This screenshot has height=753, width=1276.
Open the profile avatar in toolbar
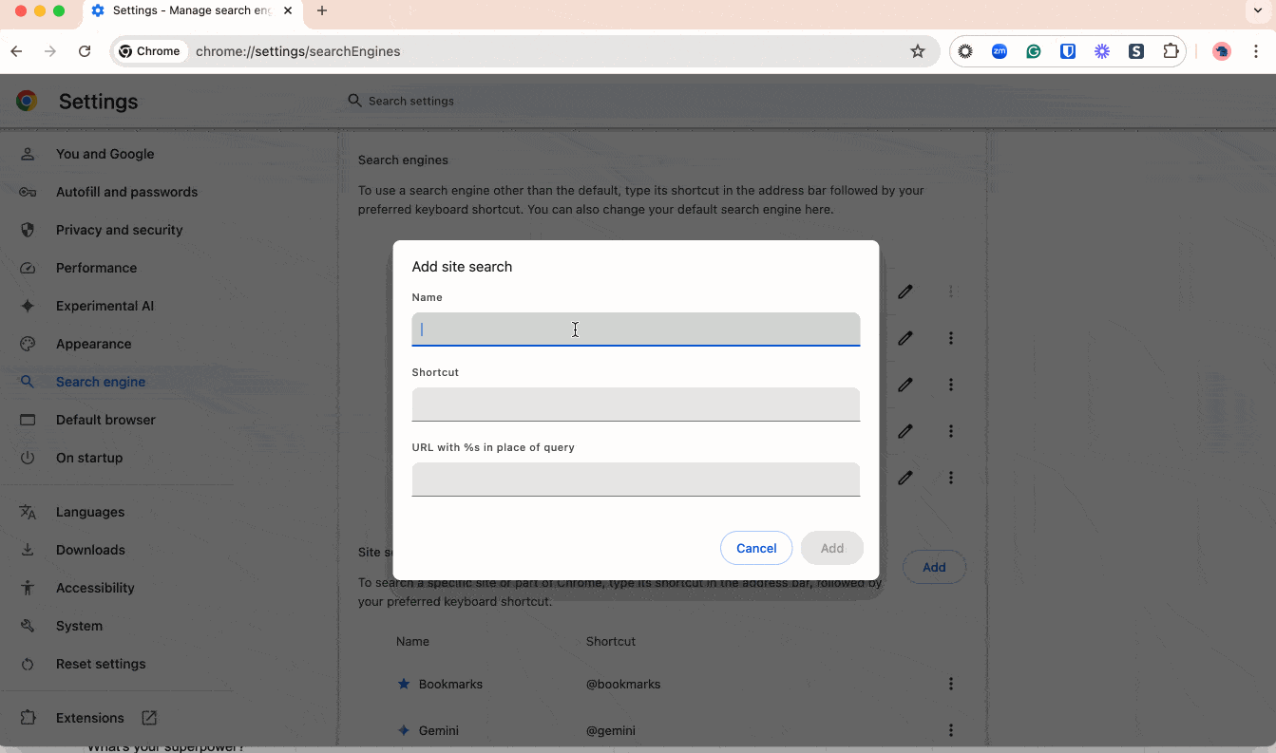[x=1222, y=51]
